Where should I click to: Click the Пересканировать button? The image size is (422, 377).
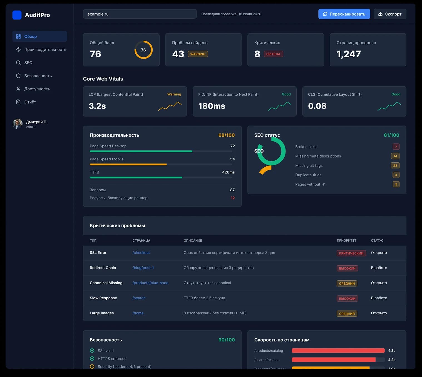[344, 14]
